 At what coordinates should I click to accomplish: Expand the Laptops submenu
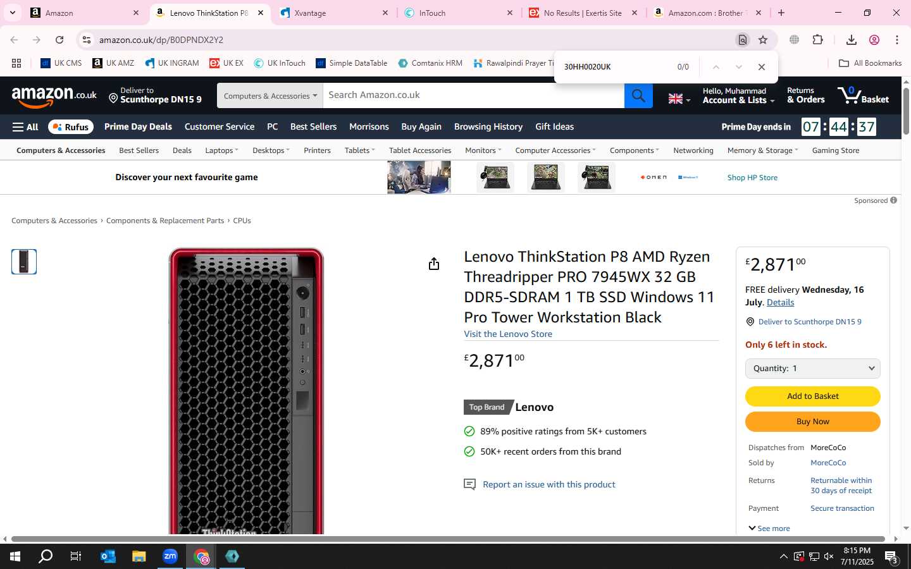(x=221, y=150)
